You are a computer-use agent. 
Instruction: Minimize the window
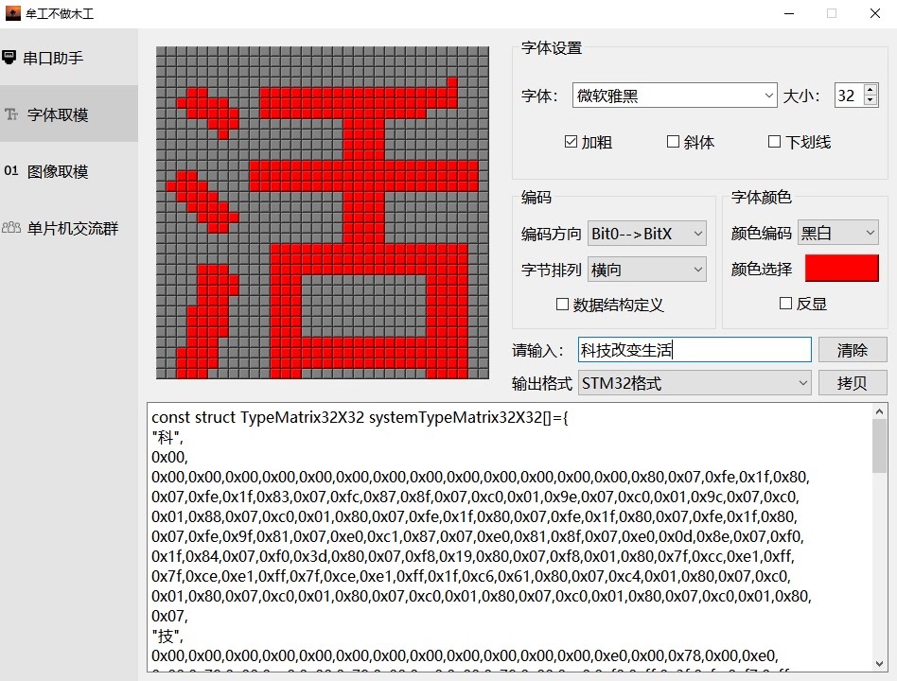click(789, 13)
